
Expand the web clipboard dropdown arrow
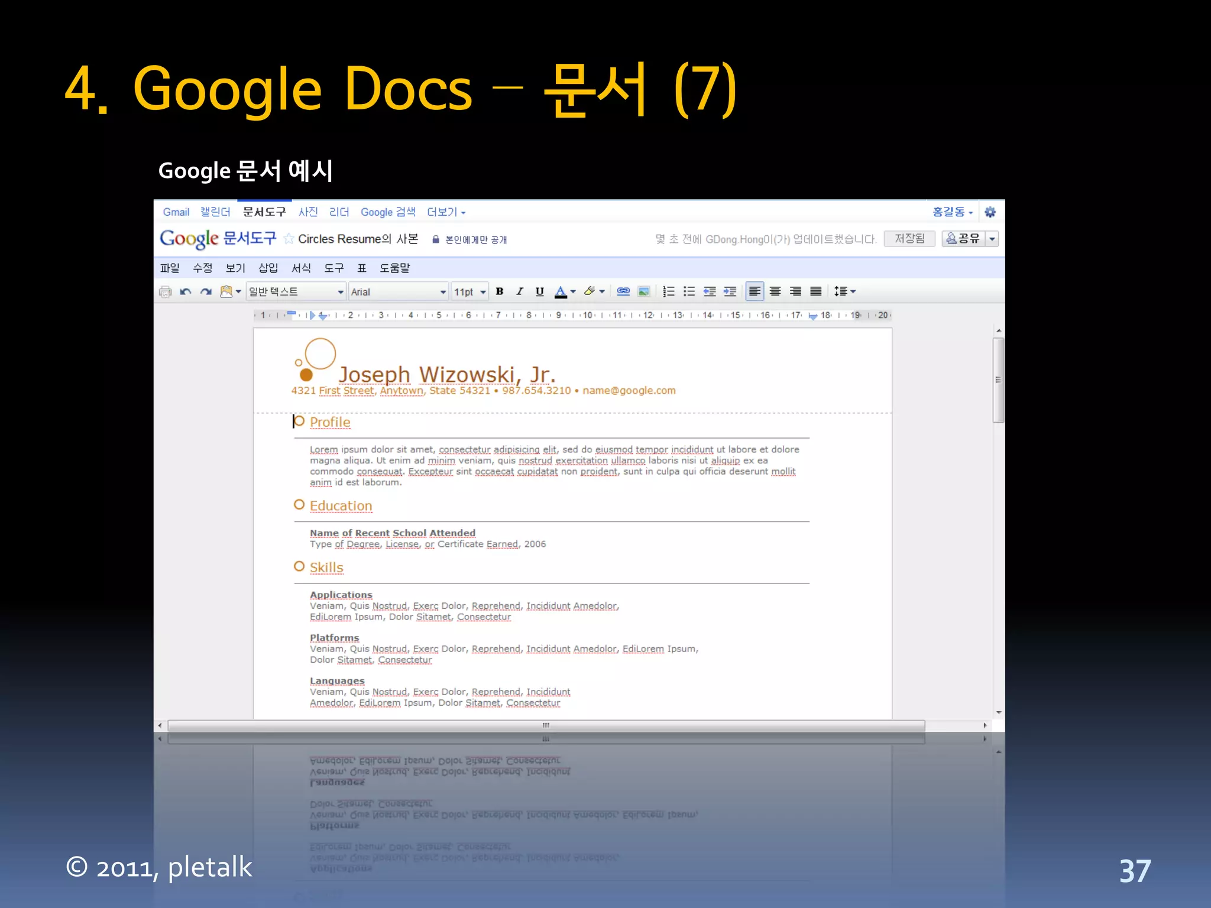click(x=238, y=291)
